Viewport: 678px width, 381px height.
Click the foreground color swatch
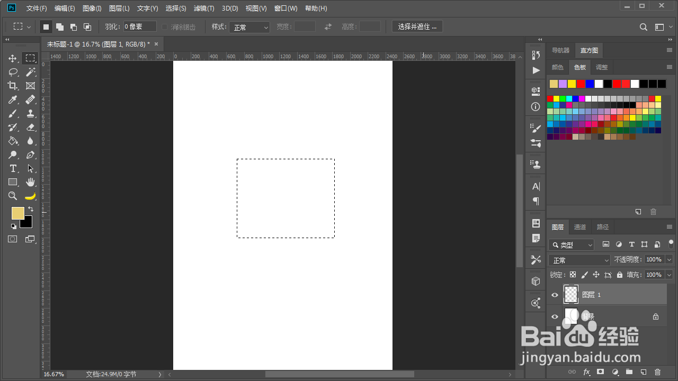17,212
